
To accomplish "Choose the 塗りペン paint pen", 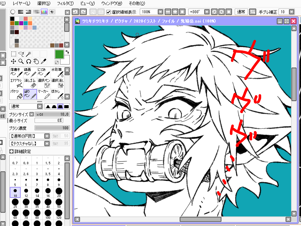I will click(30, 94).
